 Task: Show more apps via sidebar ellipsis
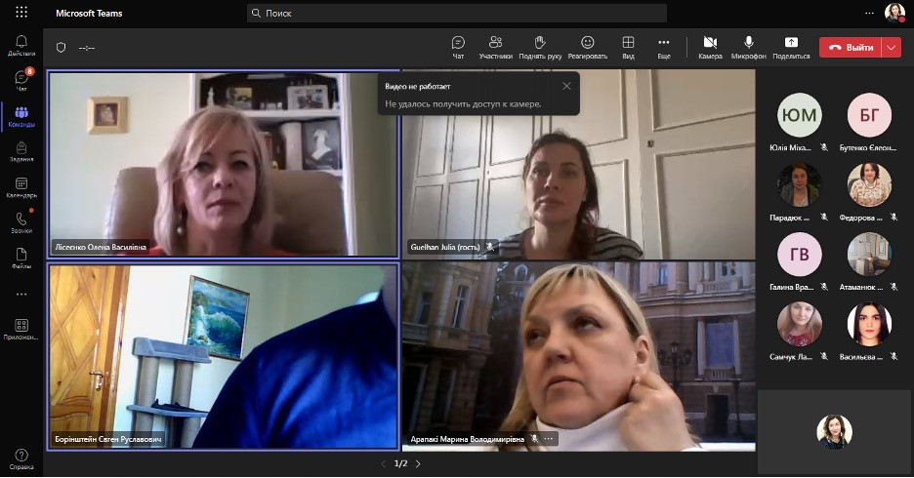[21, 294]
